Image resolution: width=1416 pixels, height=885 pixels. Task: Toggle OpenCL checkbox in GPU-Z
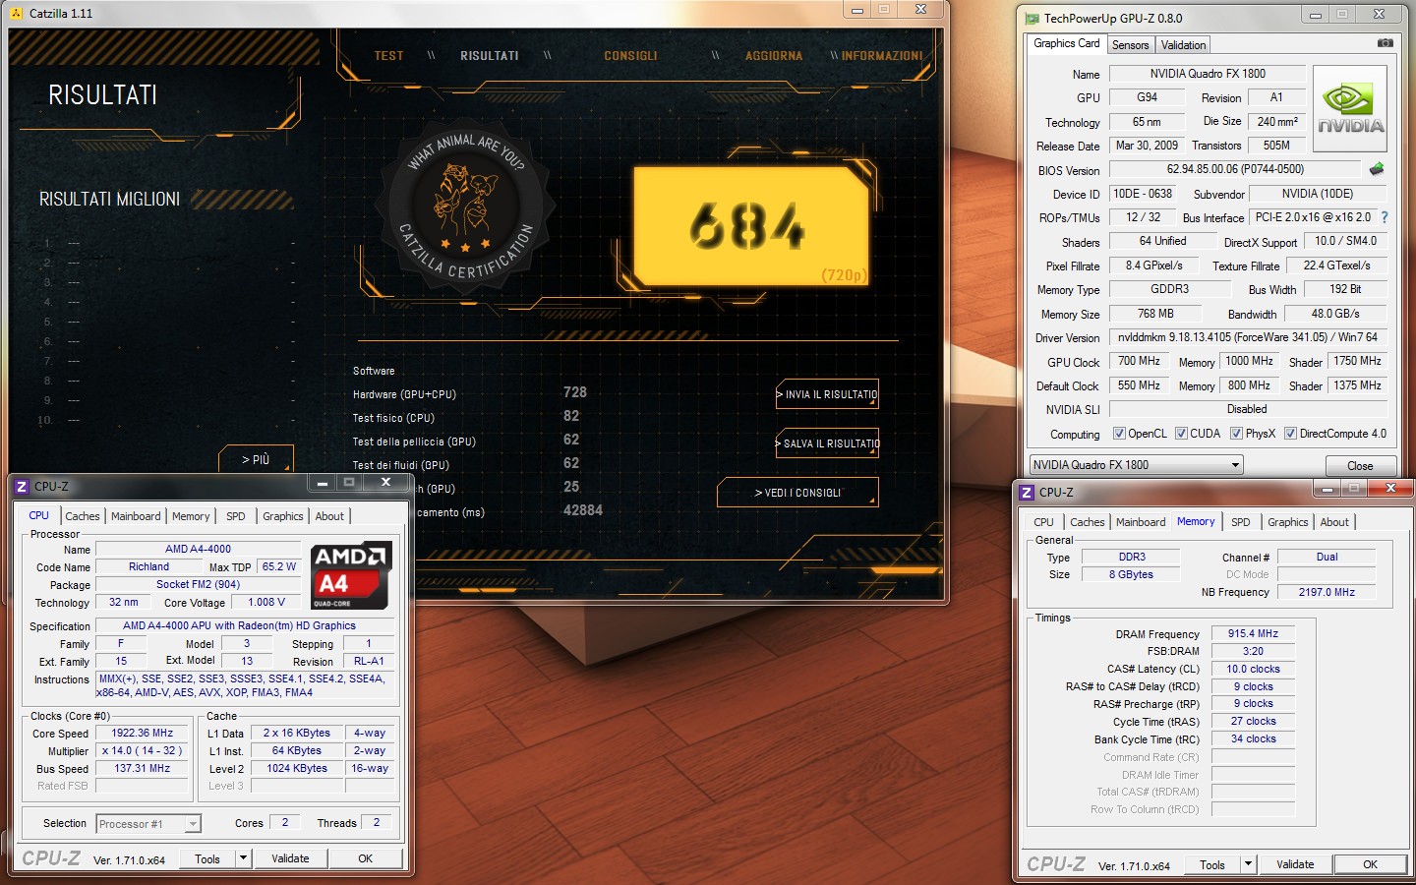(x=1119, y=434)
